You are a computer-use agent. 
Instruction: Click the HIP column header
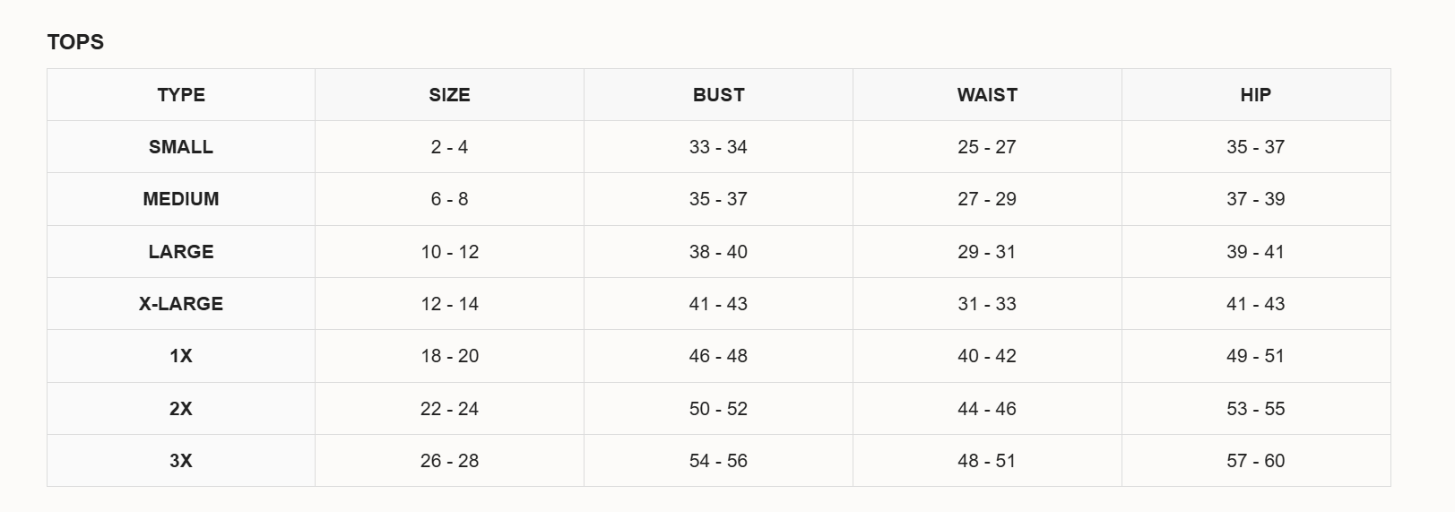[1256, 95]
